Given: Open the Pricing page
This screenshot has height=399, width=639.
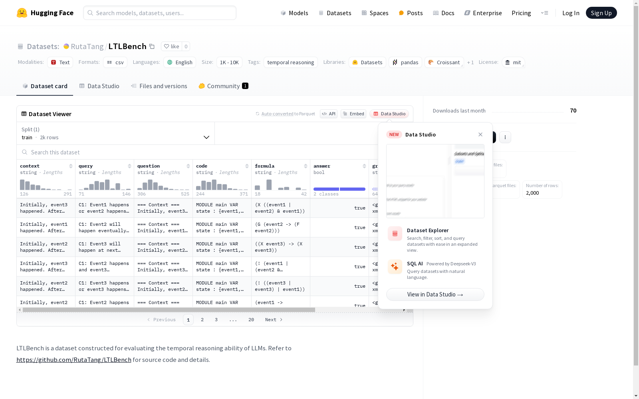Looking at the screenshot, I should click(x=521, y=13).
